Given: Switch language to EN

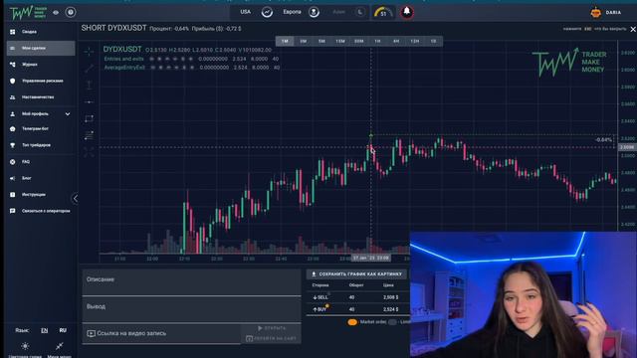Looking at the screenshot, I should pyautogui.click(x=44, y=330).
